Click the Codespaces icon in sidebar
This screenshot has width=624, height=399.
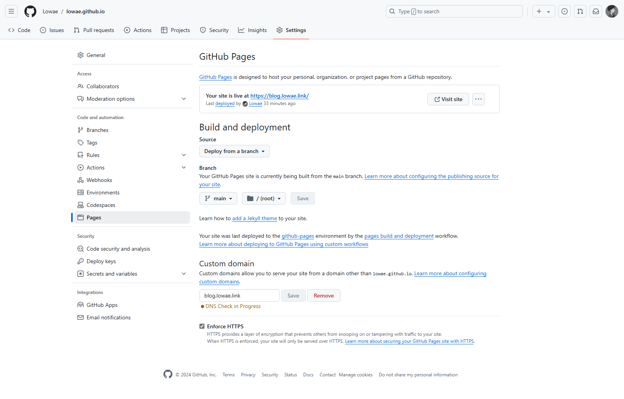pyautogui.click(x=81, y=205)
